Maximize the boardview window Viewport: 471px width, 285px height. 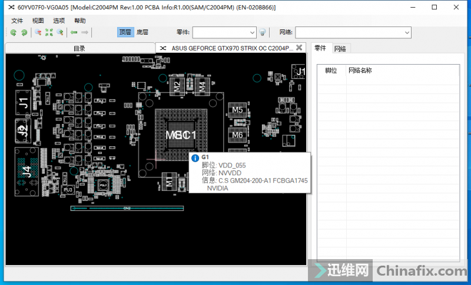tap(434, 7)
